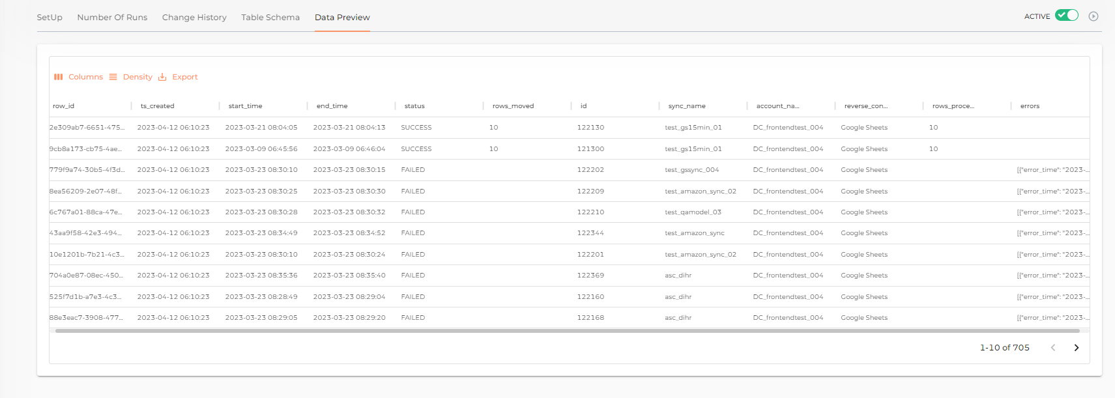
Task: Click id value 122210
Action: (590, 212)
